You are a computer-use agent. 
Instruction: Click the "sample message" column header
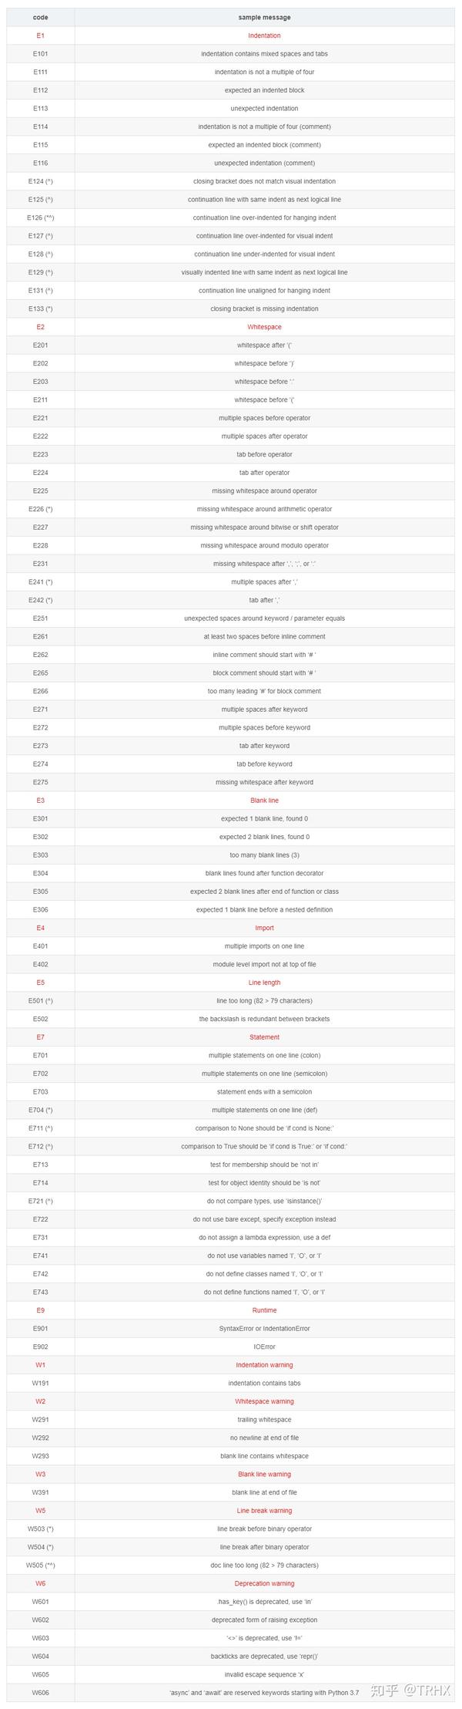point(264,17)
